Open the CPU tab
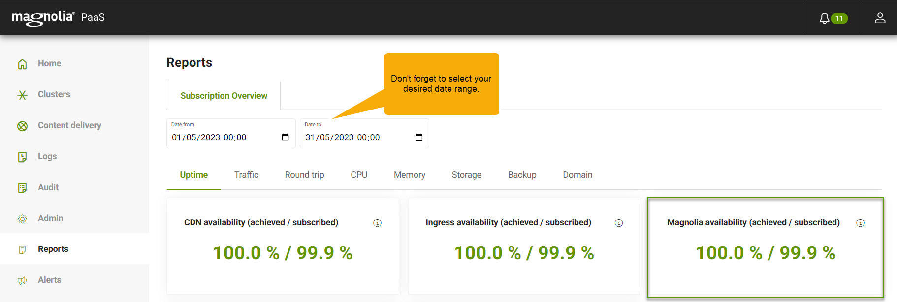This screenshot has height=302, width=897. (x=359, y=175)
